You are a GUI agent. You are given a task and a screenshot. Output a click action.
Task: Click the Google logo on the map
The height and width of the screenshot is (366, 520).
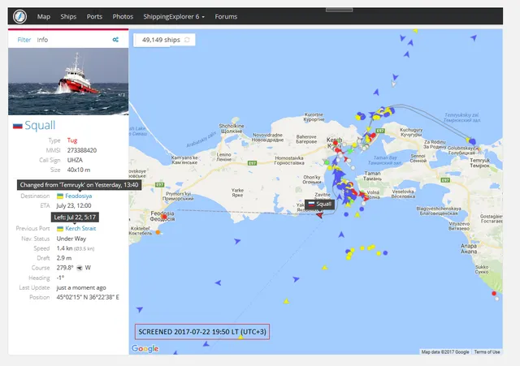tap(145, 348)
